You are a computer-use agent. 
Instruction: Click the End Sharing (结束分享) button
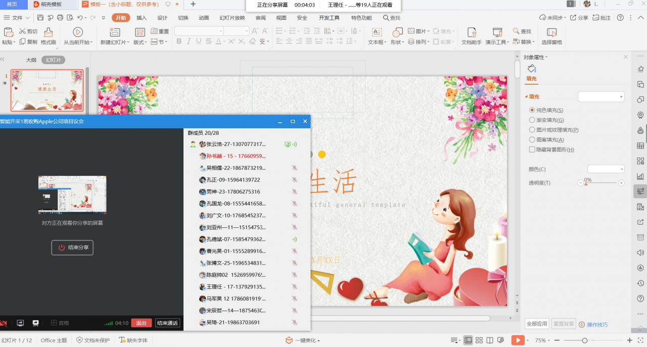click(x=72, y=247)
